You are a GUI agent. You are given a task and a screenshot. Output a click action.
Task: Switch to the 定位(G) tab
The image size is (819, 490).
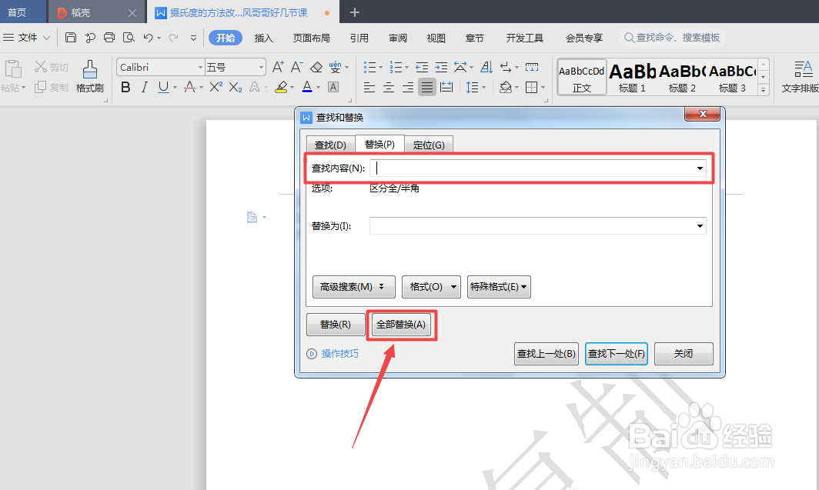pos(430,144)
